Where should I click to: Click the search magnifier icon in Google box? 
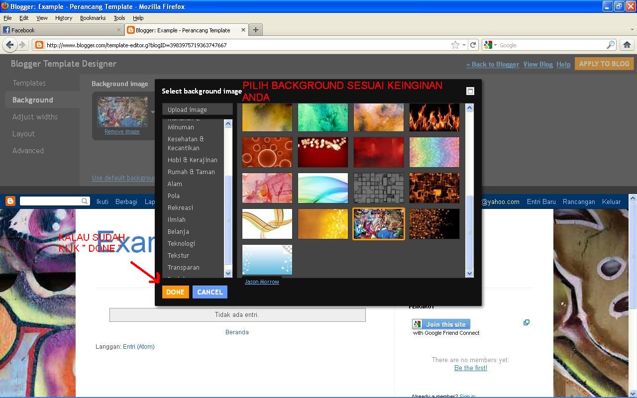click(611, 45)
